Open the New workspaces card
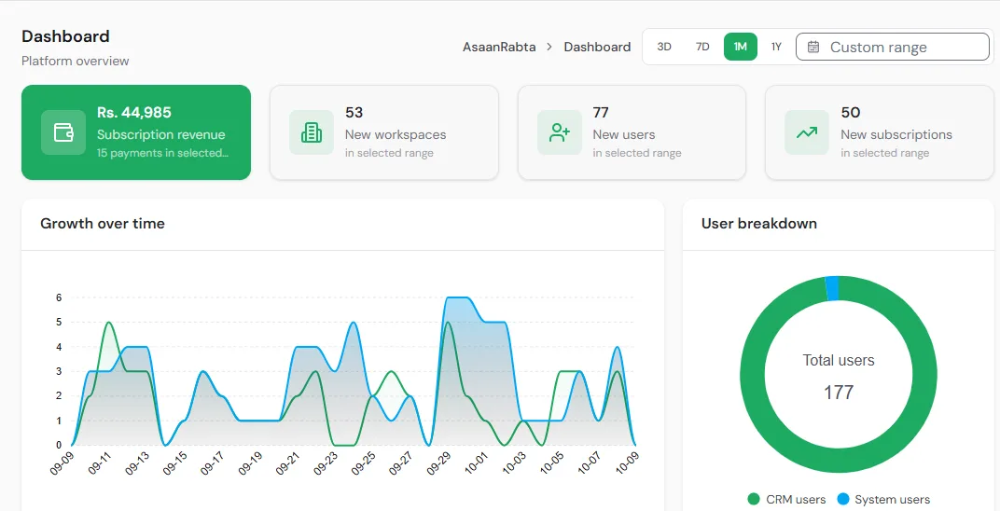Image resolution: width=1000 pixels, height=511 pixels. [x=384, y=132]
